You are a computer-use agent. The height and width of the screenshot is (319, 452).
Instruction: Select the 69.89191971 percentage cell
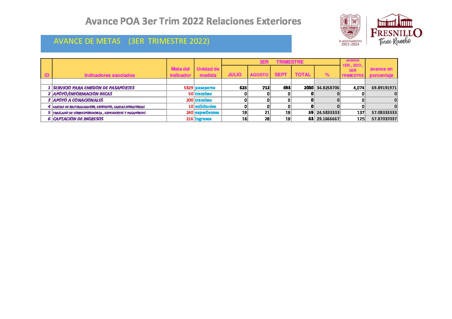[384, 88]
